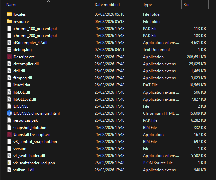216x180 pixels.
Task: Click the size value '6,282 KB'
Action: [198, 120]
